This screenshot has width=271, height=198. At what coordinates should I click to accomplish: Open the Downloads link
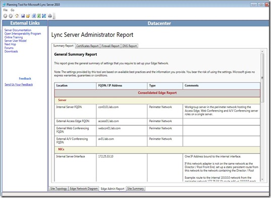click(11, 52)
